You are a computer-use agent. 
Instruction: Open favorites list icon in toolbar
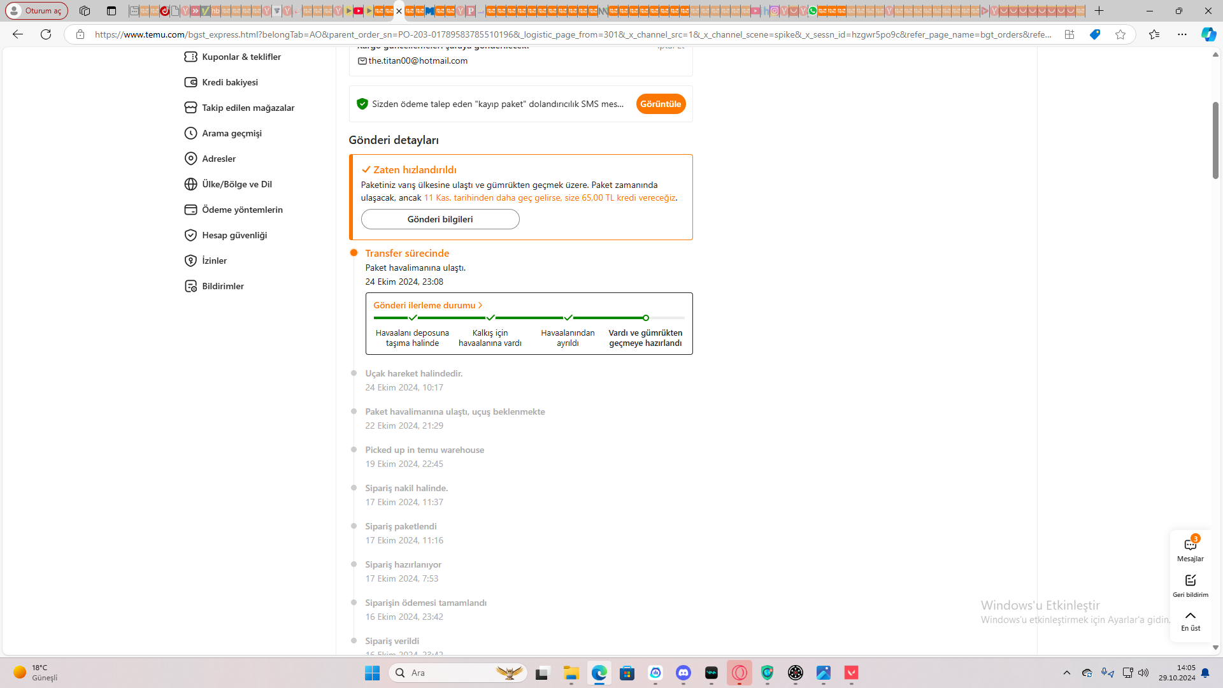1154,34
